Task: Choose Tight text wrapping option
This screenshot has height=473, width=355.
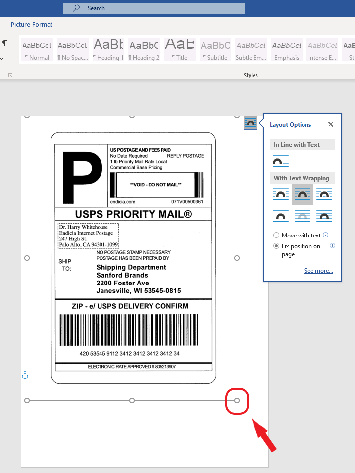Action: (x=303, y=194)
